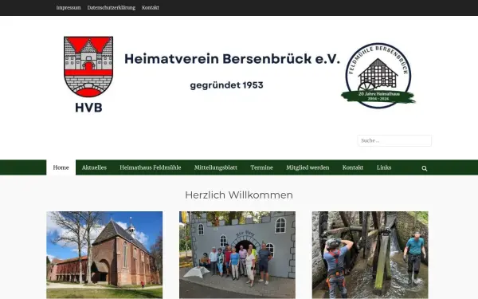Open Kontakt link in the top black bar
Screen dimensions: 478x299
click(151, 8)
